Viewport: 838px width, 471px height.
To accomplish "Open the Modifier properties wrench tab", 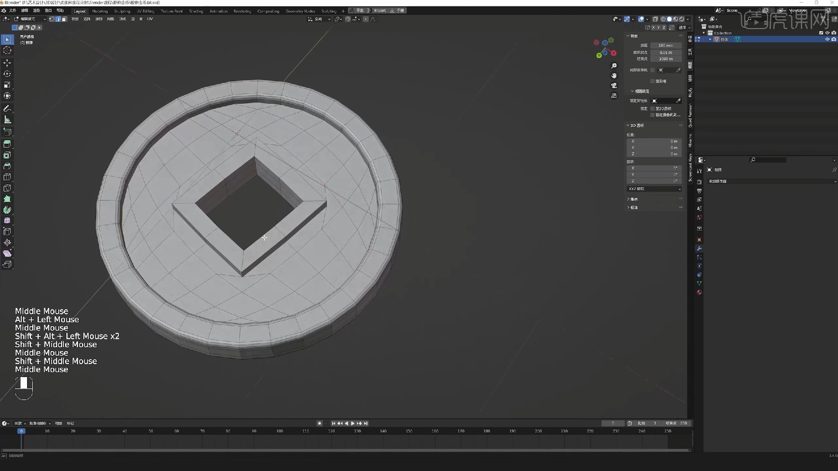I will point(699,249).
